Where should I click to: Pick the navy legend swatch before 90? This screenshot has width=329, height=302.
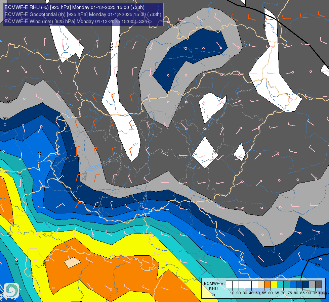(x=306, y=284)
